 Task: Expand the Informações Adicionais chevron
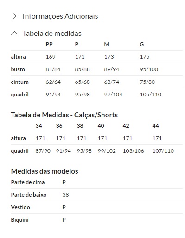14,16
